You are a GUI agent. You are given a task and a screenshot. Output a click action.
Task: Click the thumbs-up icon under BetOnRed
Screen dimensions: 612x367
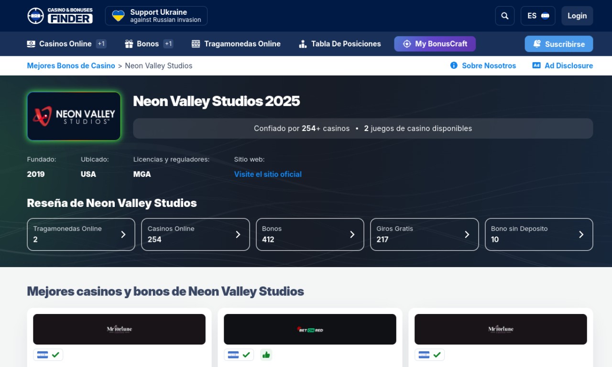(266, 355)
